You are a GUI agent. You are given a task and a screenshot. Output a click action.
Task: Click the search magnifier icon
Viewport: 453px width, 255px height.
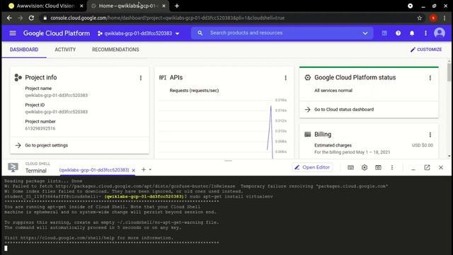pos(200,33)
